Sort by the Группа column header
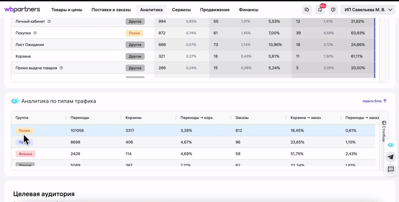 (x=22, y=118)
